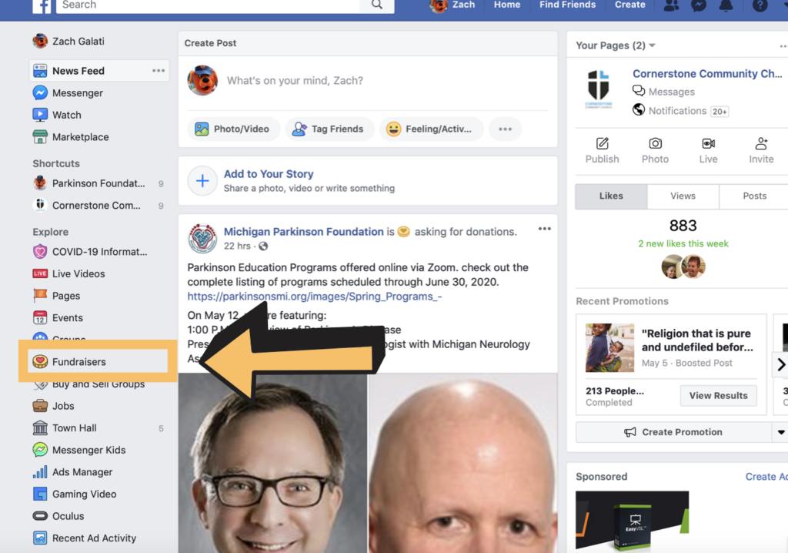Open the parkinsonsmi.org Spring Programs link
788x553 pixels.
tap(315, 297)
